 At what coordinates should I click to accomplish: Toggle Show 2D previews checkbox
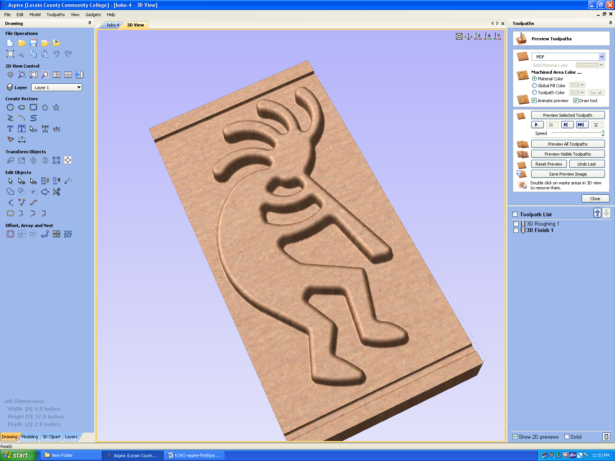point(515,437)
